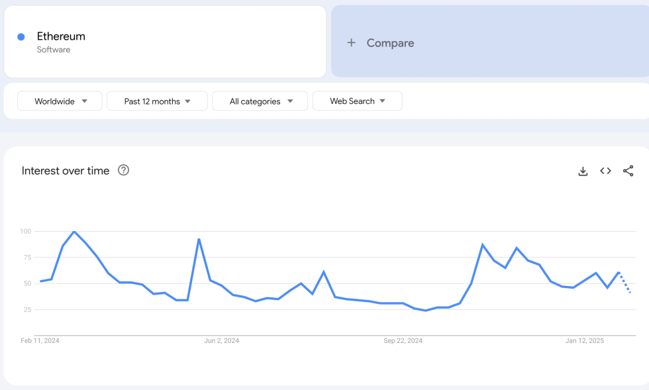Screen dimensions: 649x390
Task: Open the embed code icon
Action: (605, 171)
